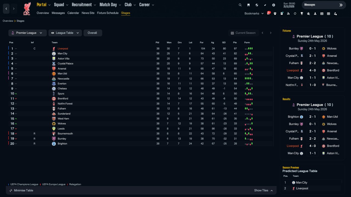Go back with the left arrow button
The image size is (351, 197).
pos(6,9)
